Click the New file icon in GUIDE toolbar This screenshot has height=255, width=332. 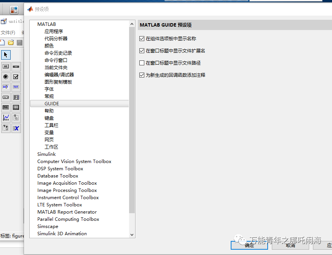click(2, 43)
